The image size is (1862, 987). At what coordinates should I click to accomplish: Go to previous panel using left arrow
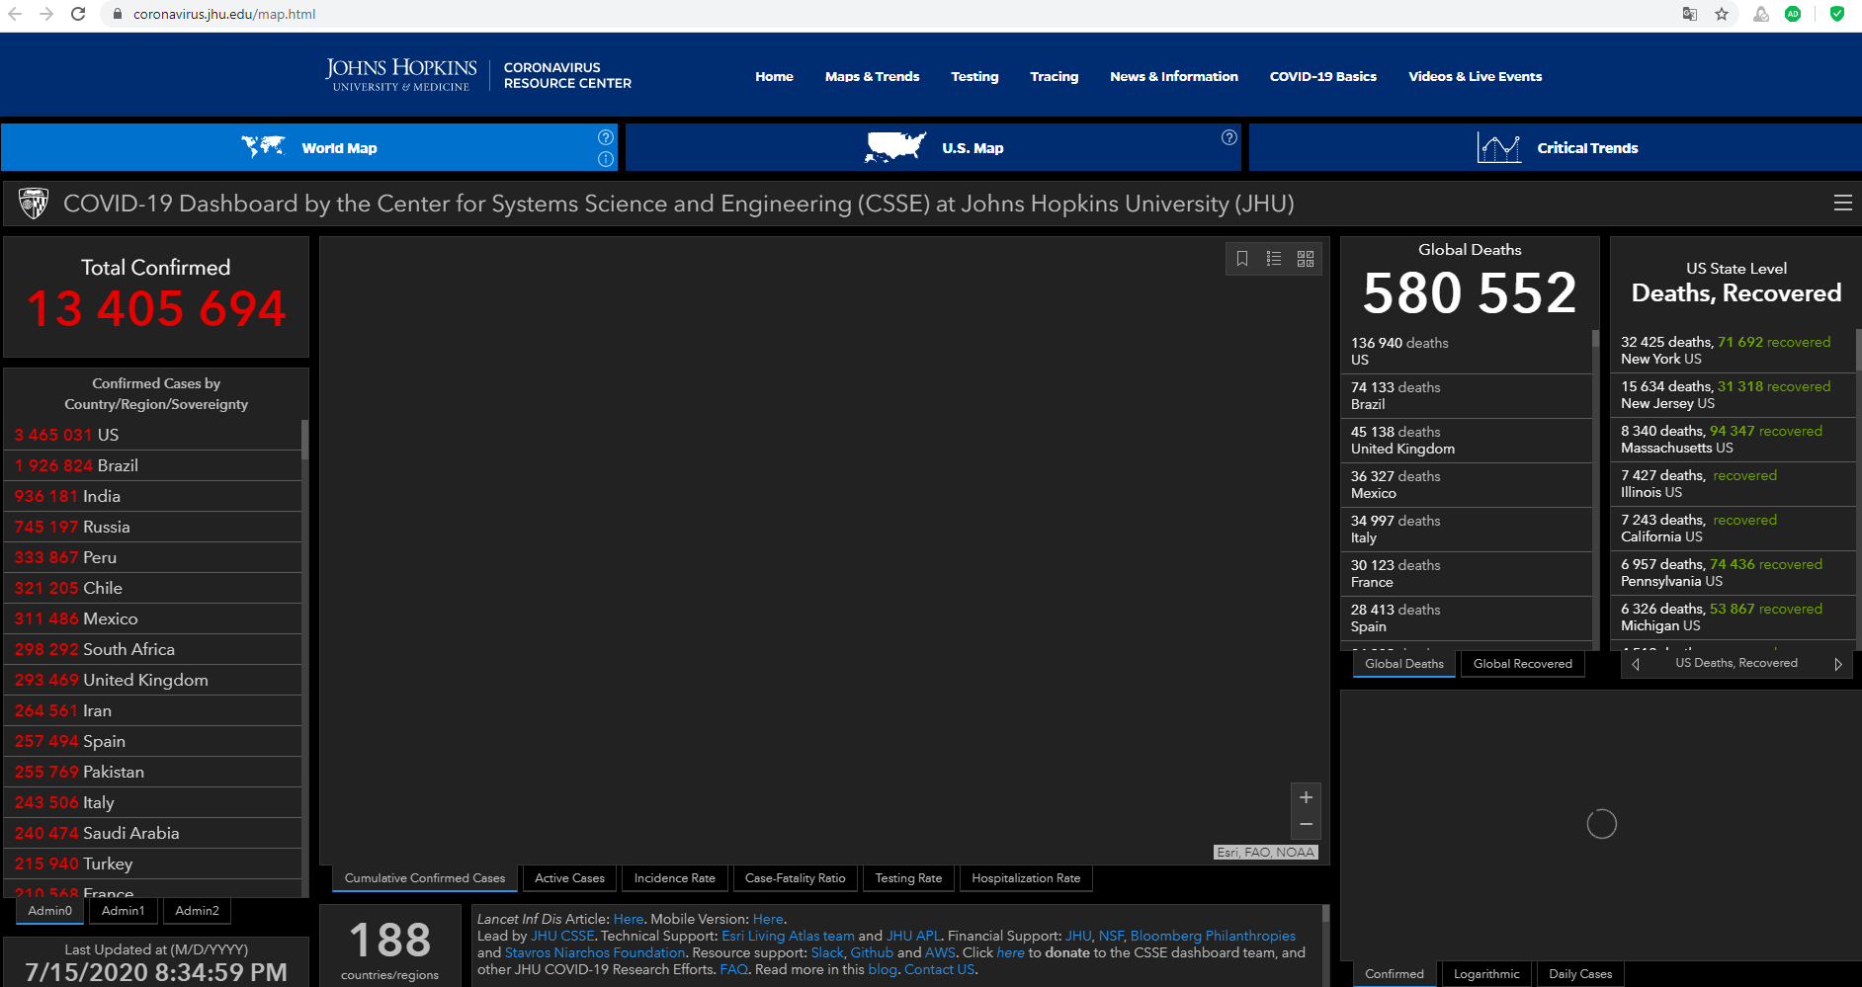click(1636, 664)
